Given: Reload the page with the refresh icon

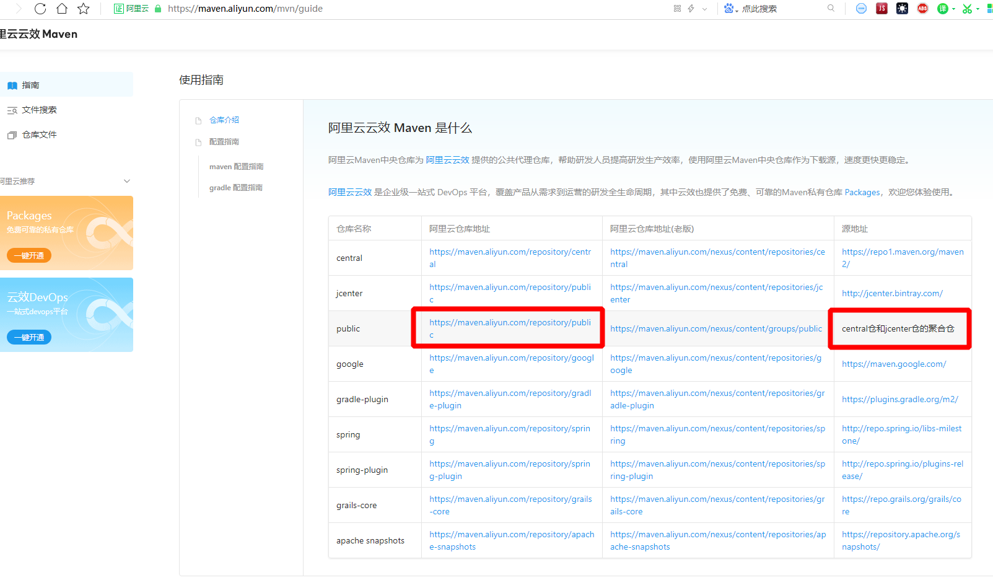Looking at the screenshot, I should [40, 9].
